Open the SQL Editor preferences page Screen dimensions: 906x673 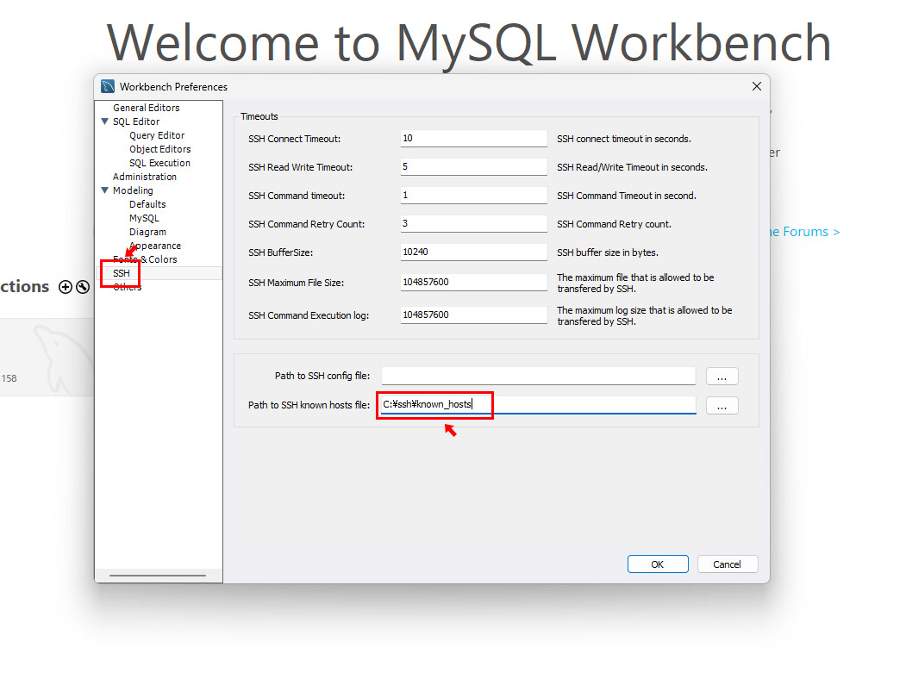click(136, 122)
